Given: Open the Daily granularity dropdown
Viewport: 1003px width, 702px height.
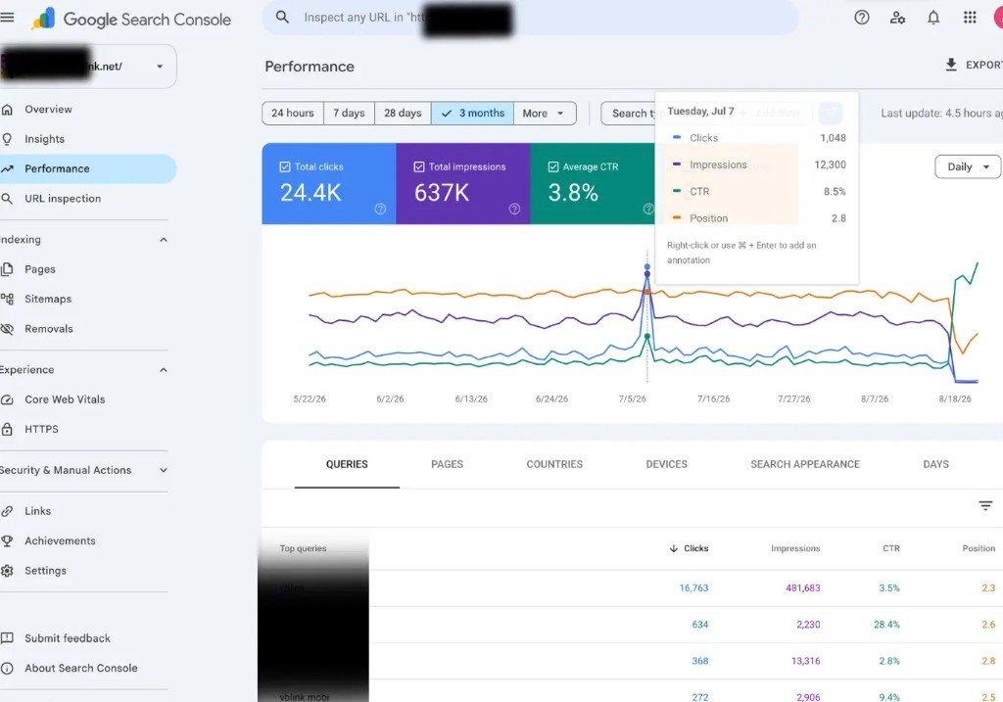Looking at the screenshot, I should pyautogui.click(x=967, y=166).
